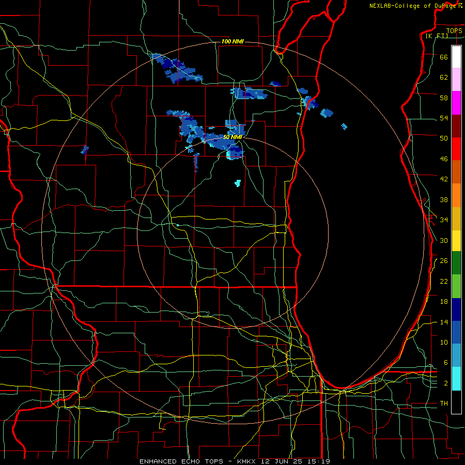Click the legend value "66"
Image resolution: width=465 pixels, height=465 pixels.
click(x=444, y=57)
